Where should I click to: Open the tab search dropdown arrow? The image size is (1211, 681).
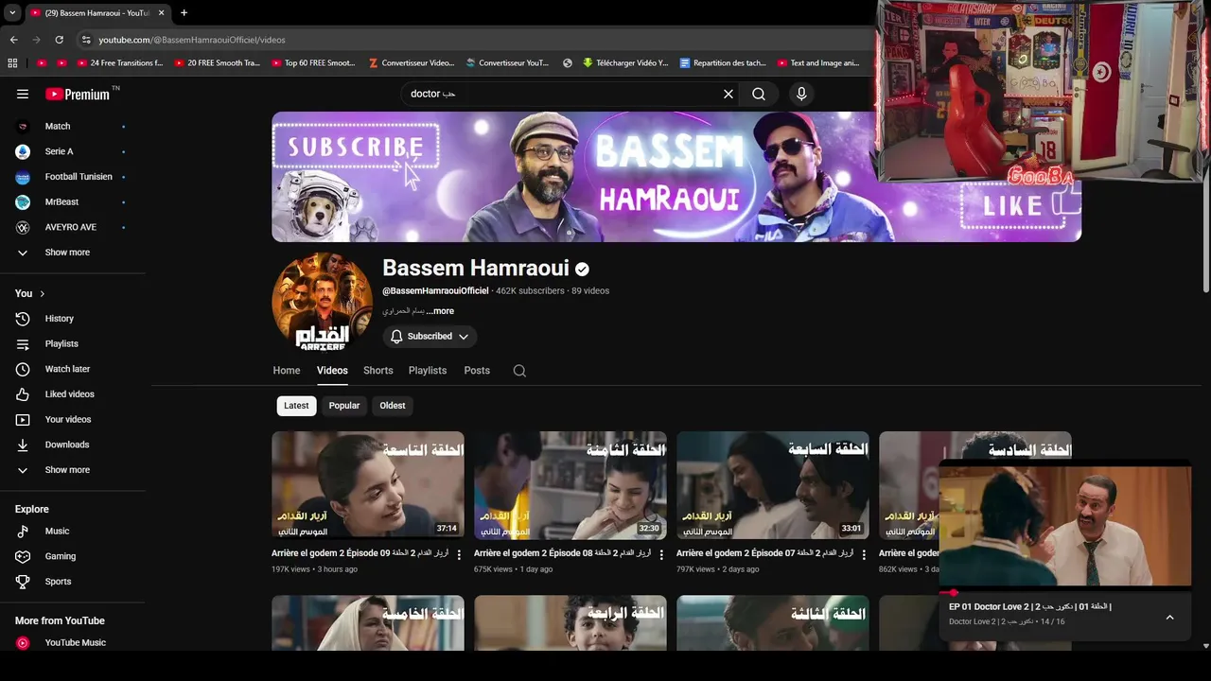tap(12, 12)
